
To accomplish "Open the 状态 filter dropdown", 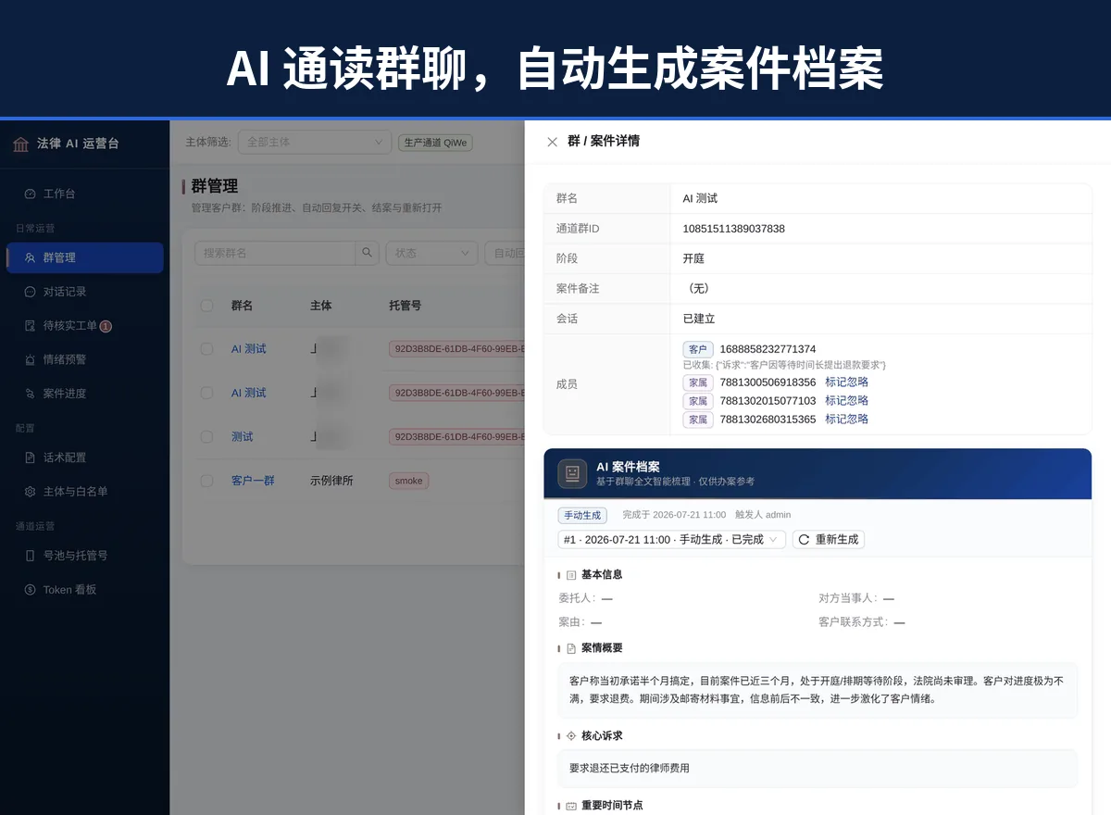I will coord(431,253).
